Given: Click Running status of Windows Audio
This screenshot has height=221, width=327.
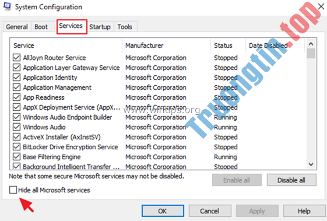Looking at the screenshot, I should click(x=226, y=127).
